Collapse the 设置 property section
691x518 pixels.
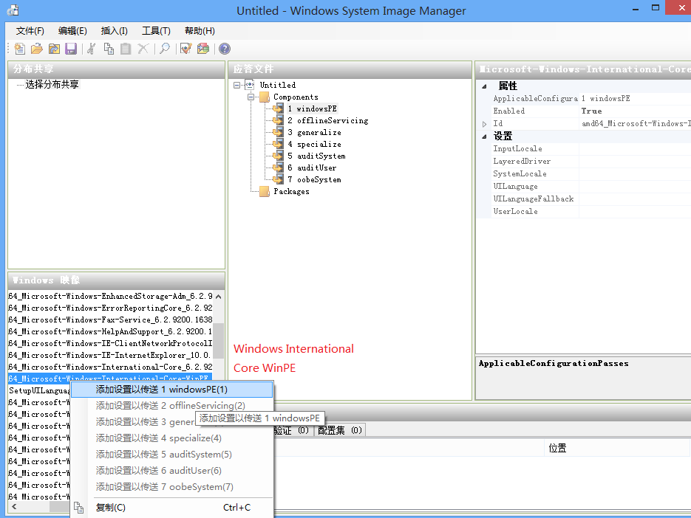(484, 137)
